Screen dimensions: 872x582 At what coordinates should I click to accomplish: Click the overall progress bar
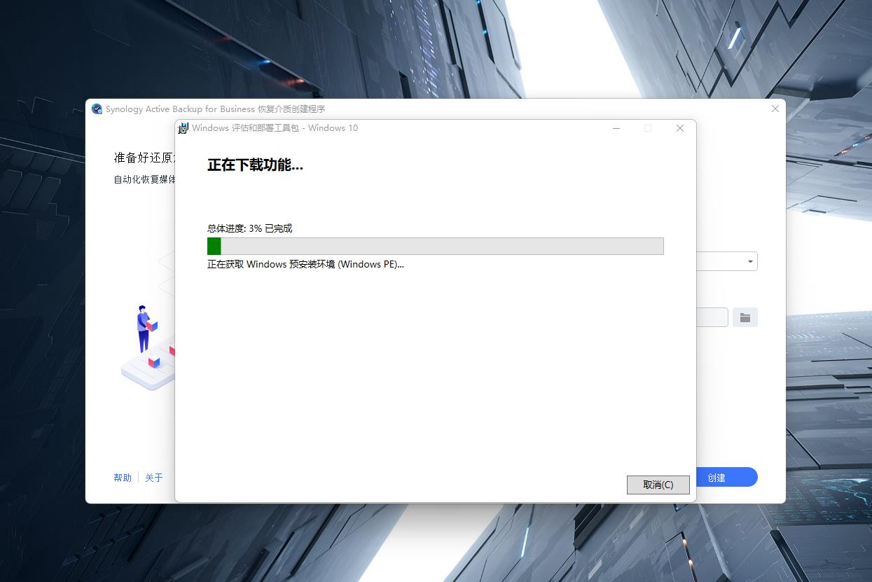[435, 246]
